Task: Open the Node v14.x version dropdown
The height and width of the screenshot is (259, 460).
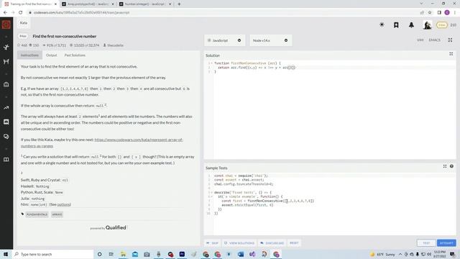Action: coord(270,40)
